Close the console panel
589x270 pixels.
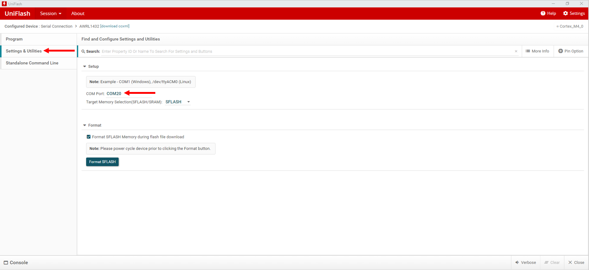click(576, 263)
